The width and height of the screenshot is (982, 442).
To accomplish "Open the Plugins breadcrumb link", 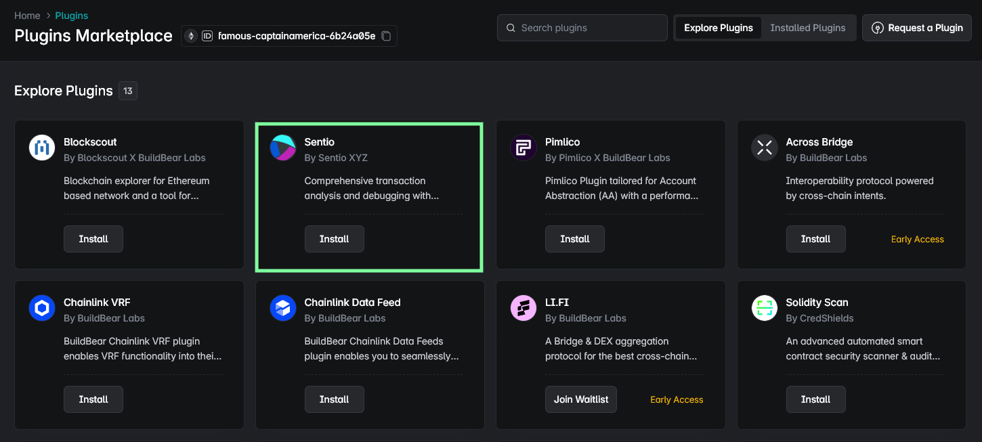I will click(x=72, y=16).
